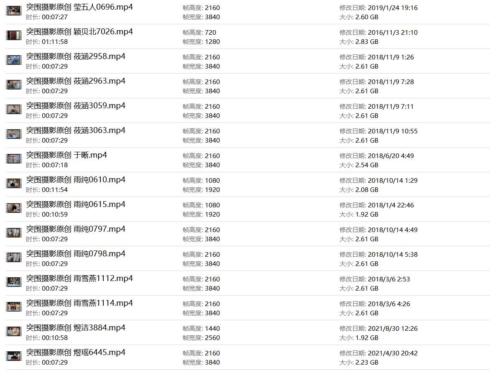
Task: Click the 2019/1/24 19:16 modified date
Action: click(393, 8)
